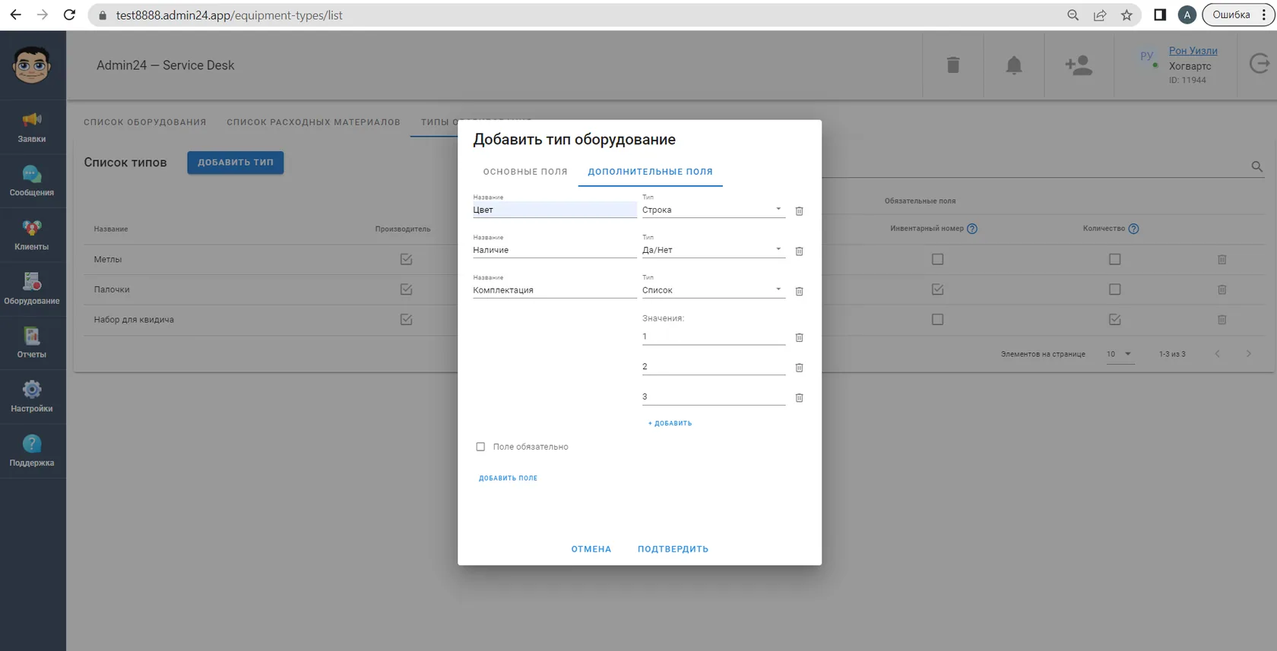This screenshot has width=1277, height=651.
Task: Expand the Строка type dropdown
Action: [713, 210]
